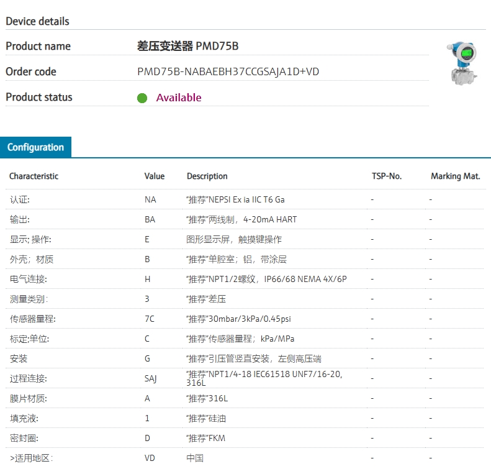Click description 推荐 差压
491x474 pixels.
(x=206, y=299)
